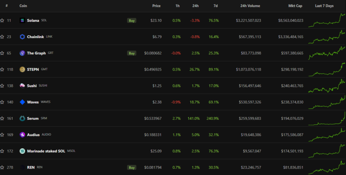Star The Graph as favorite

[x=2, y=53]
